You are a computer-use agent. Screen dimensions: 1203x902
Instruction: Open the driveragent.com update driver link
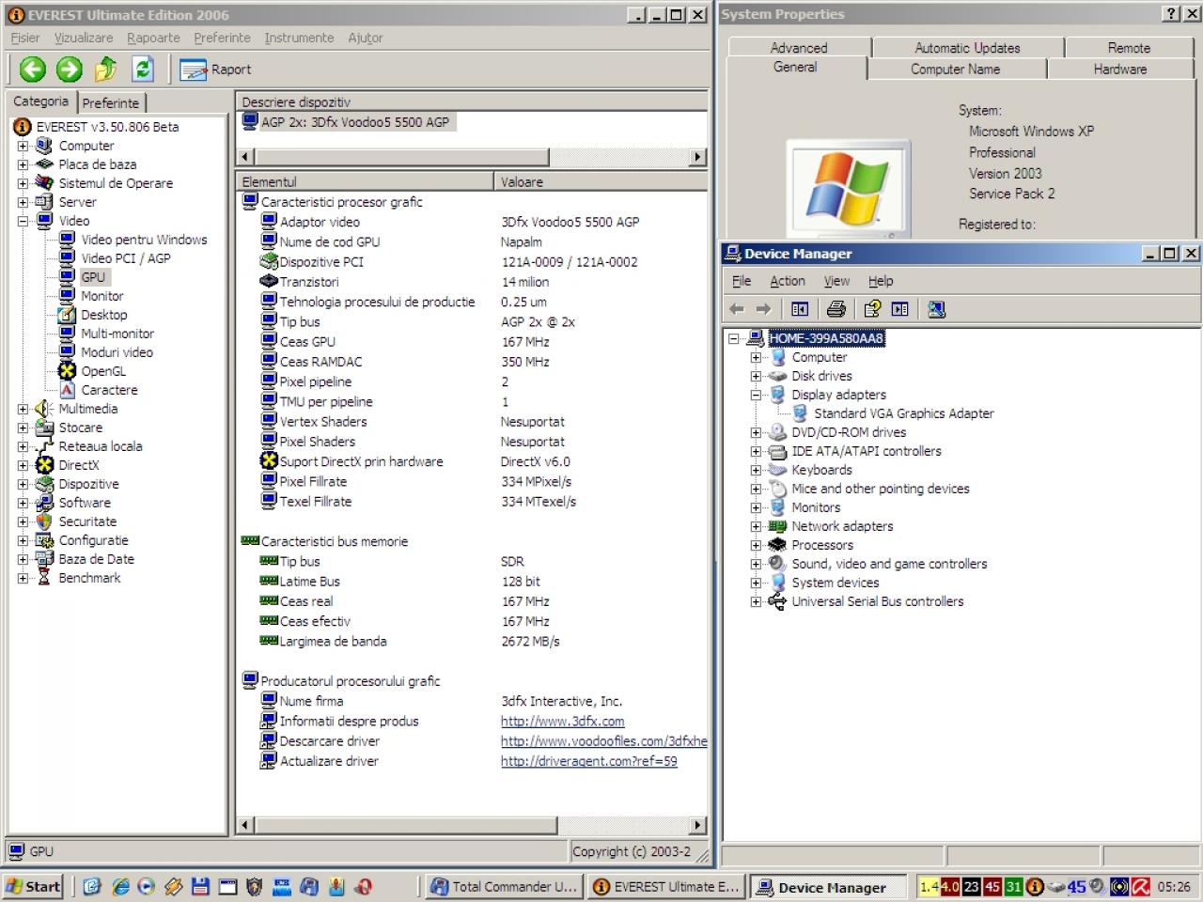pos(588,761)
